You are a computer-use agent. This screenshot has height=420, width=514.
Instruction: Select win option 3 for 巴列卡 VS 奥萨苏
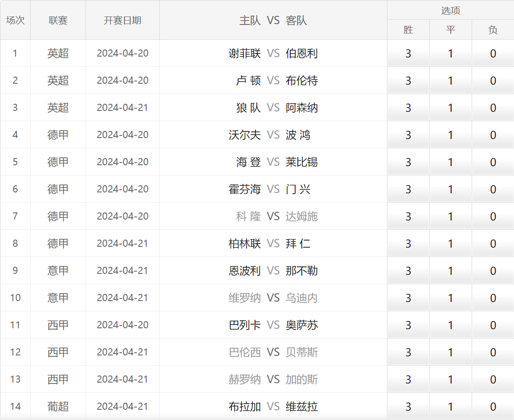[x=408, y=325]
